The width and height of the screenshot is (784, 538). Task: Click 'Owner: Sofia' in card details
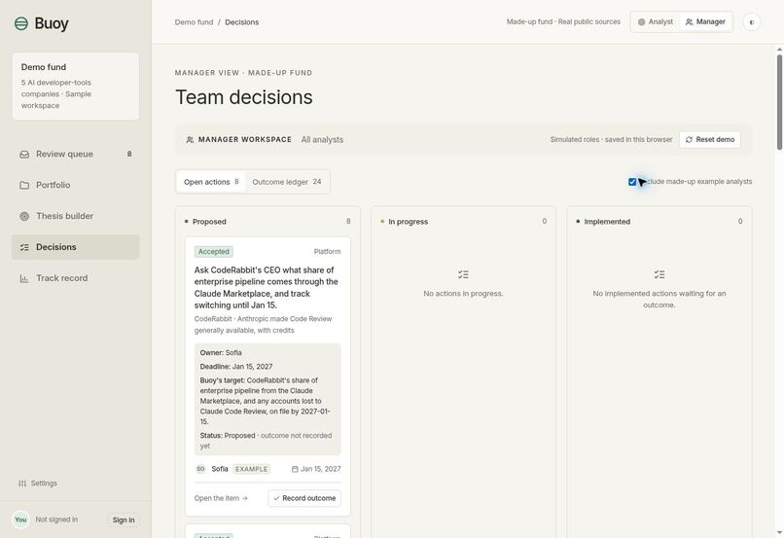tap(221, 352)
